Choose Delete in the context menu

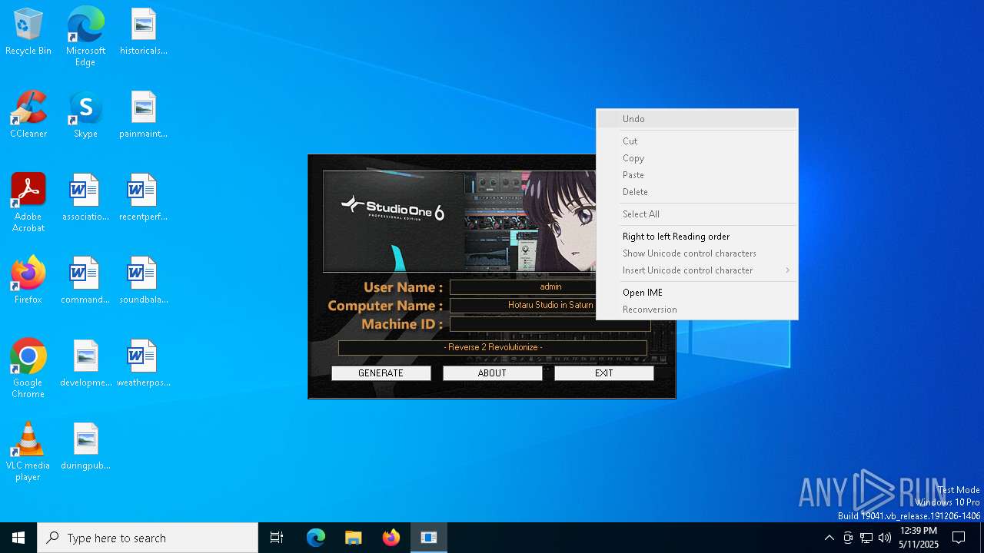[x=697, y=192]
